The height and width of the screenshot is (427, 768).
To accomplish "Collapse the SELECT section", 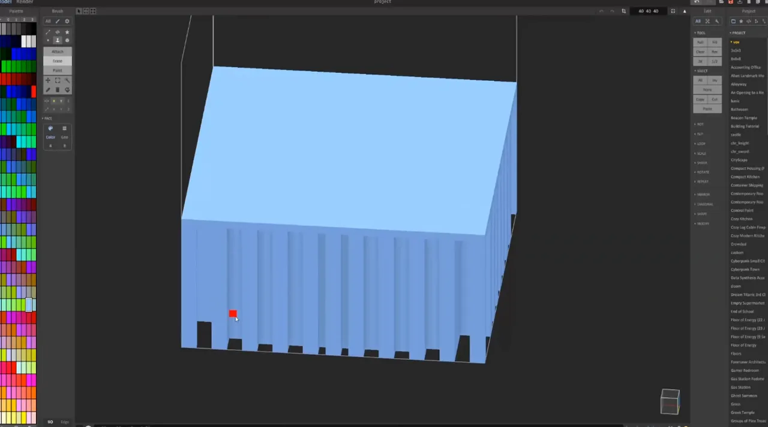I will coord(701,71).
